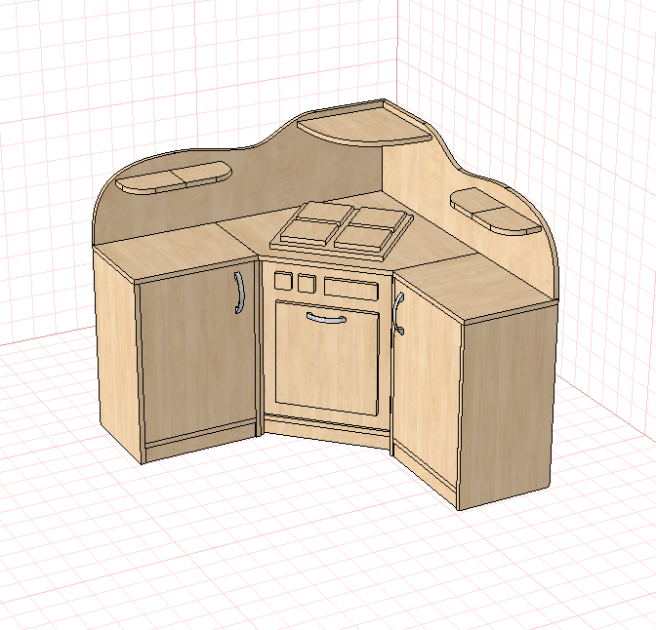Select the end side panel of right cabinet
The image size is (656, 630).
tap(509, 408)
